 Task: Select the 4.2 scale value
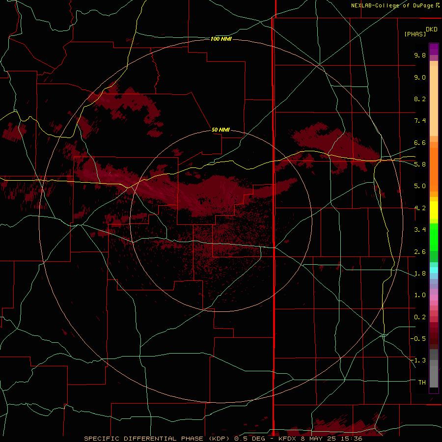420,208
